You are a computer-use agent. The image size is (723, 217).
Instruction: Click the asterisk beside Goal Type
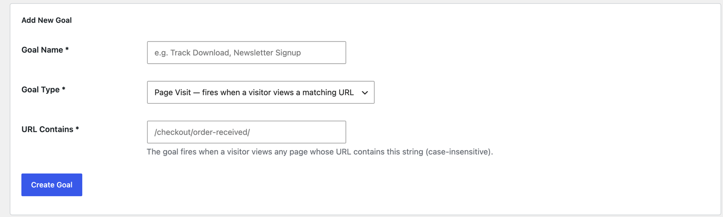tap(64, 89)
